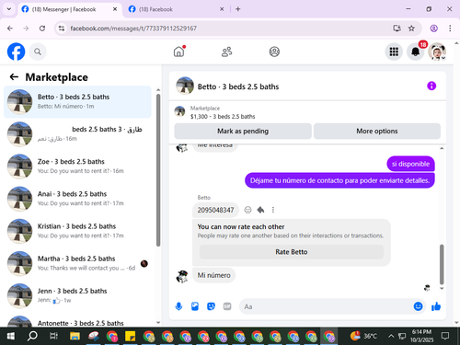Send a thumbs-up like
Image resolution: width=460 pixels, height=345 pixels.
[x=436, y=306]
